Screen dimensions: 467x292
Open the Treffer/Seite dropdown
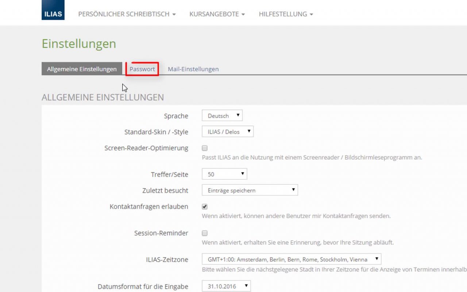[224, 174]
